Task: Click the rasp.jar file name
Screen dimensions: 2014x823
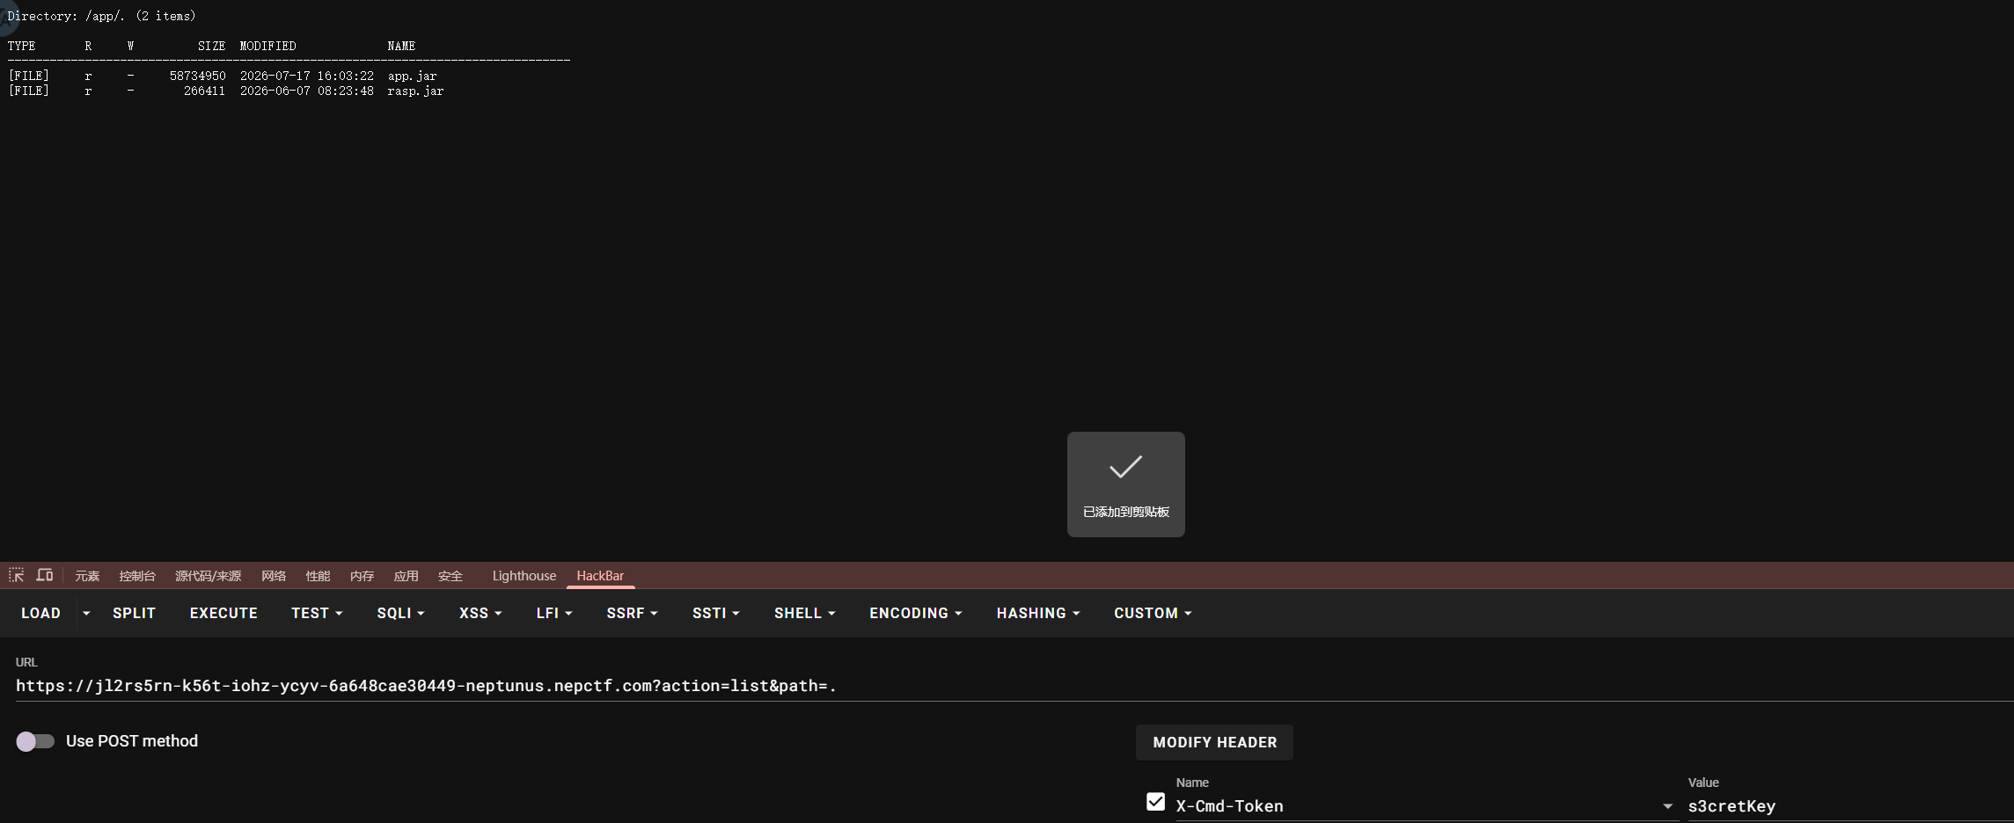Action: [415, 91]
